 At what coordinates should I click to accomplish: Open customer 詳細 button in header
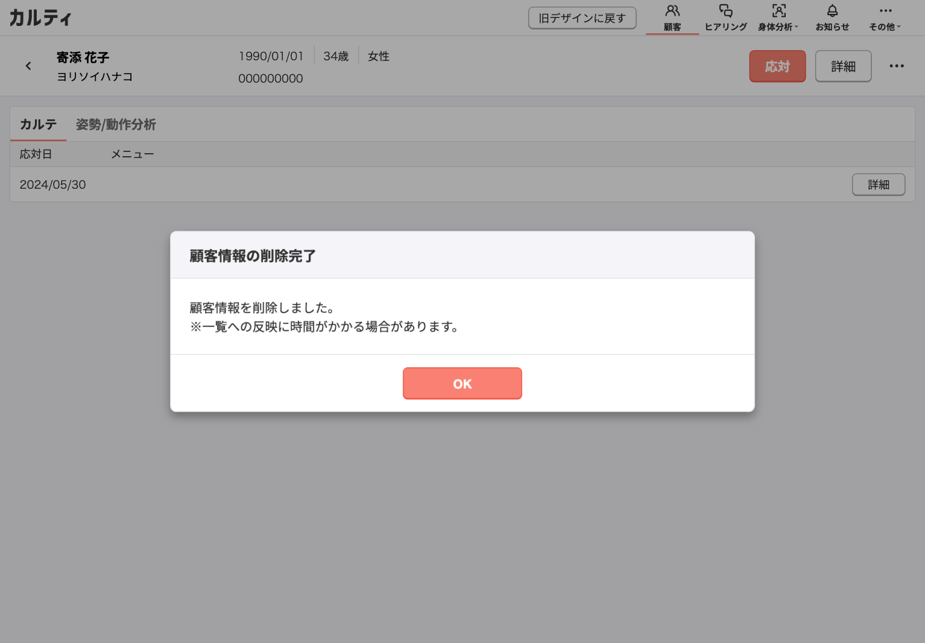843,66
